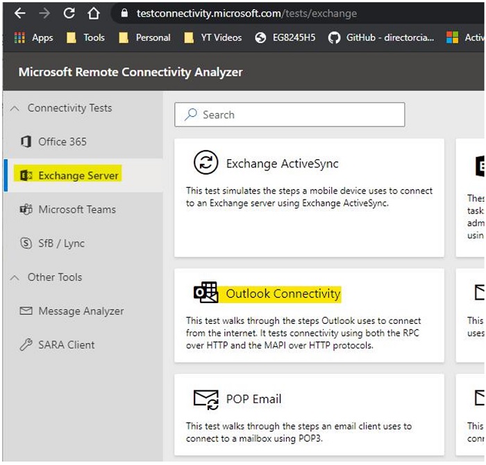The width and height of the screenshot is (486, 465).
Task: Focus the Search tests input field
Action: [290, 115]
